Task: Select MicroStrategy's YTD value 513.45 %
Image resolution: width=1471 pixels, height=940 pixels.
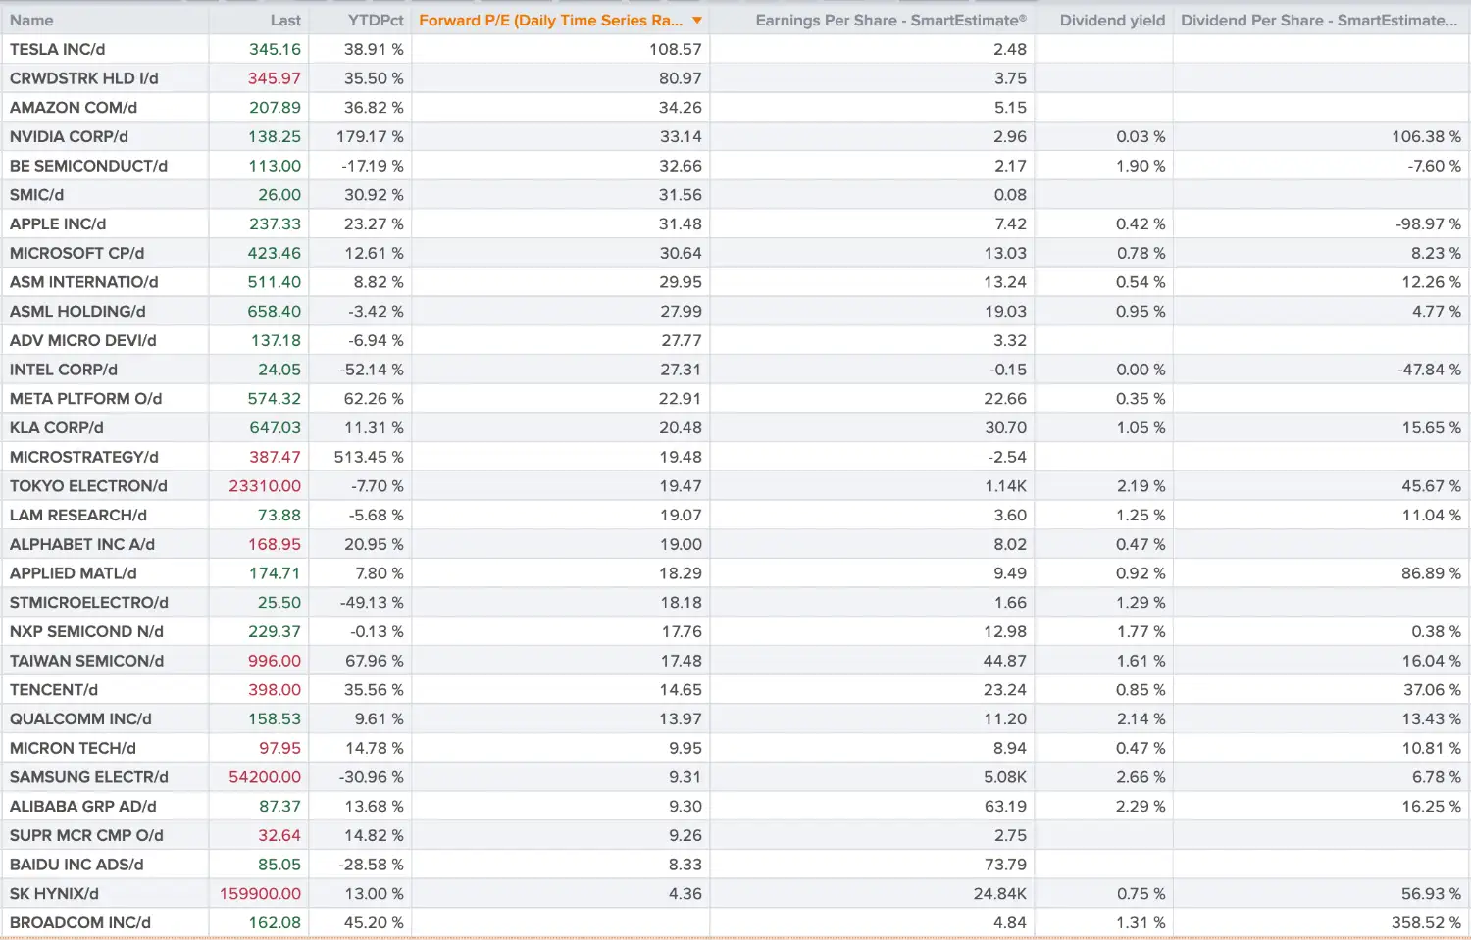Action: (x=369, y=457)
